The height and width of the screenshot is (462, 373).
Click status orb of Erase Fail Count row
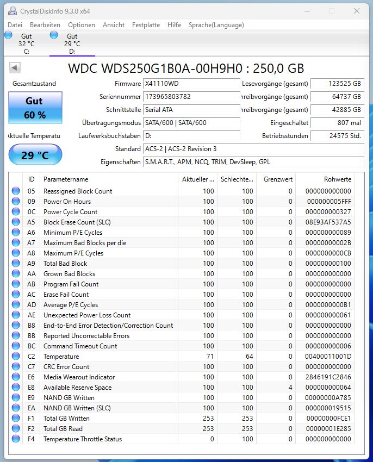tap(16, 294)
